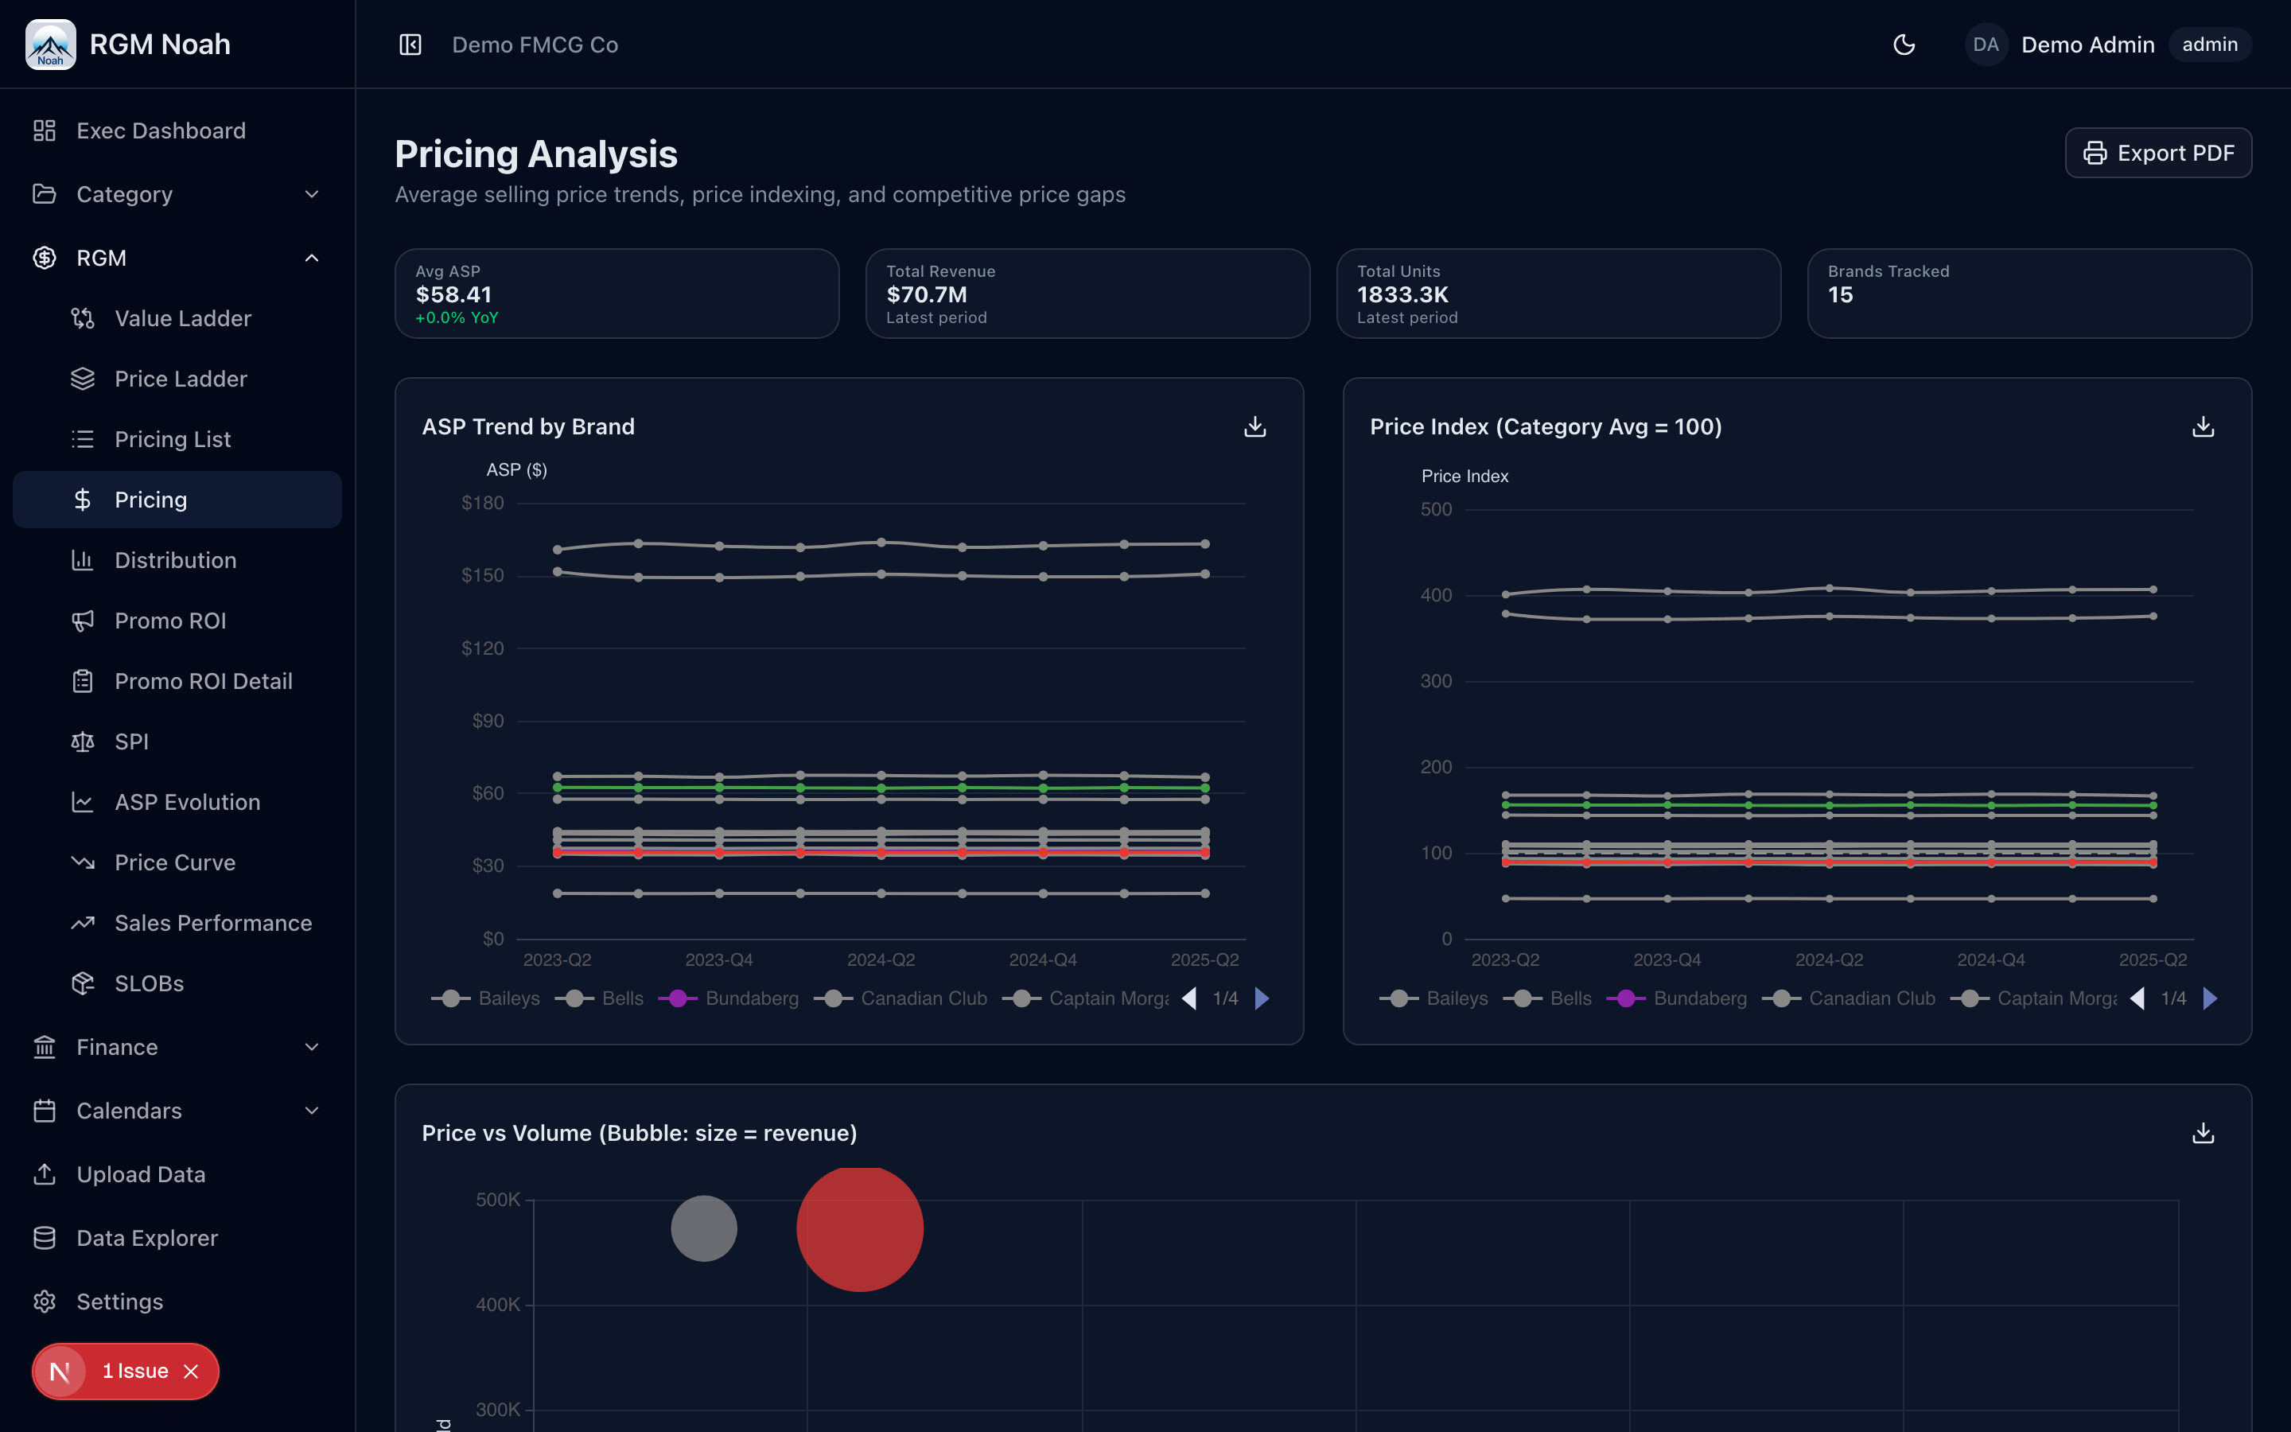Download the Price vs Volume chart

tap(2203, 1134)
